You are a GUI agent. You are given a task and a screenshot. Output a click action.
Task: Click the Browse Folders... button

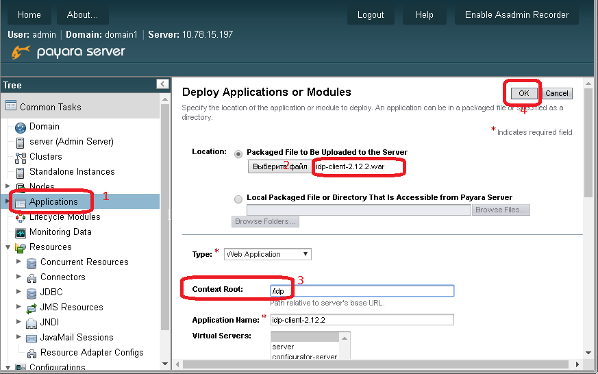(265, 221)
